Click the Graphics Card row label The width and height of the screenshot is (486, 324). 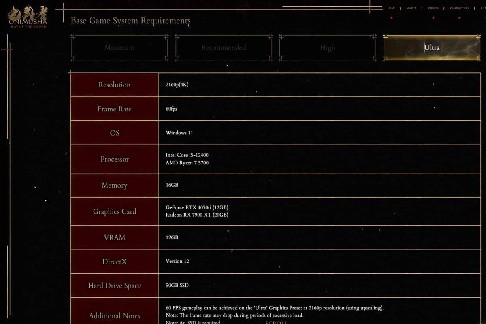[115, 211]
